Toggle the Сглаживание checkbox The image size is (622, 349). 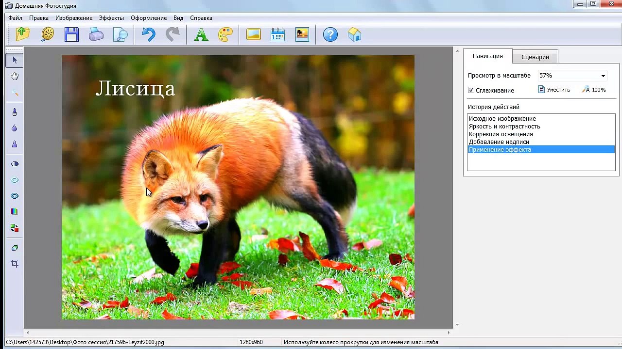pyautogui.click(x=471, y=90)
